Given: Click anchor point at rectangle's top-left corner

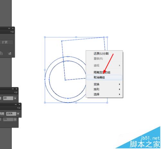Looking at the screenshot, I should [62, 41].
